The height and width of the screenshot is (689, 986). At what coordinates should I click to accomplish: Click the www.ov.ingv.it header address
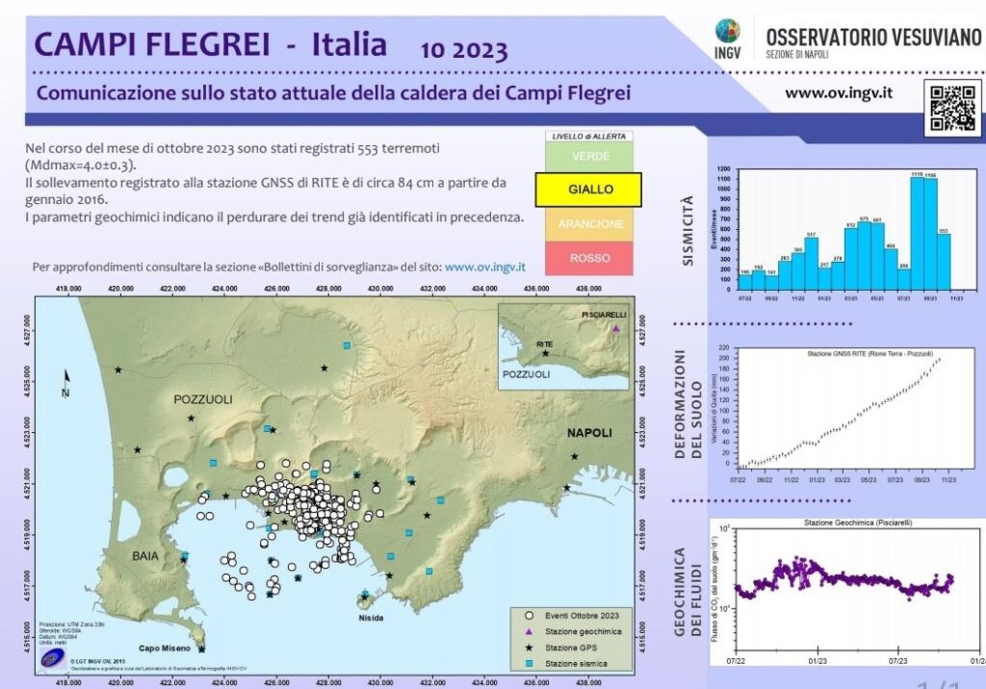[x=839, y=93]
